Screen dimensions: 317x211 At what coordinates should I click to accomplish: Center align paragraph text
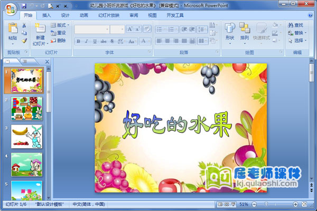coord(167,41)
